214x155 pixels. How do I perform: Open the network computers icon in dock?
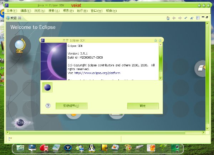80,148
